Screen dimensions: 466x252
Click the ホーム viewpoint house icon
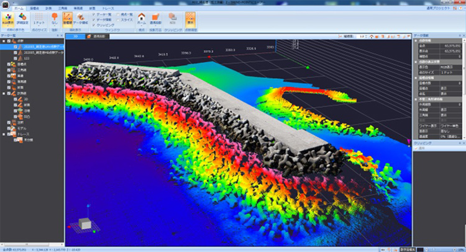point(142,19)
